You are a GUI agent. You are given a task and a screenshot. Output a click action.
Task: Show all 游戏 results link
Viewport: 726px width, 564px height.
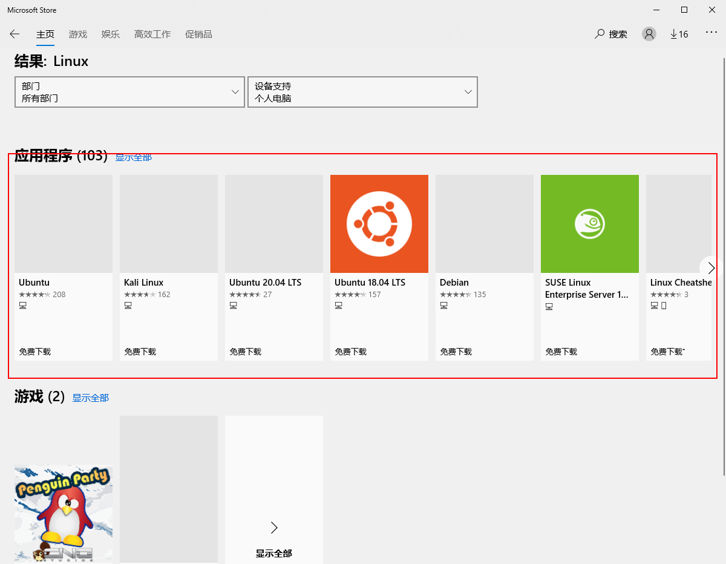91,398
